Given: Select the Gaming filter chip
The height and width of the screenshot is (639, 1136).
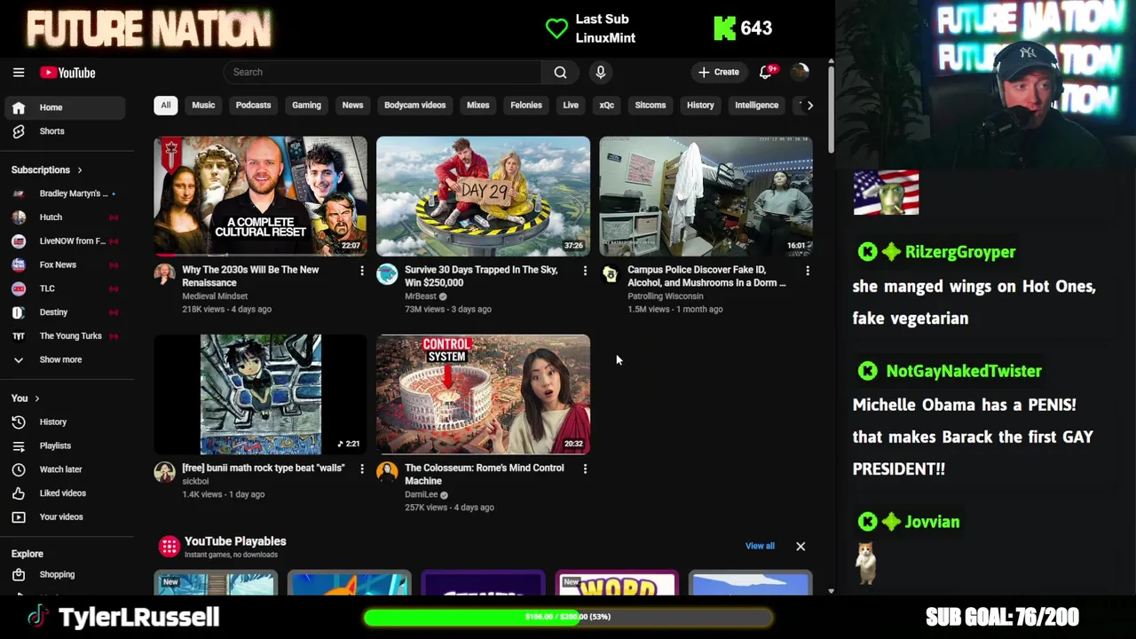Looking at the screenshot, I should [306, 105].
